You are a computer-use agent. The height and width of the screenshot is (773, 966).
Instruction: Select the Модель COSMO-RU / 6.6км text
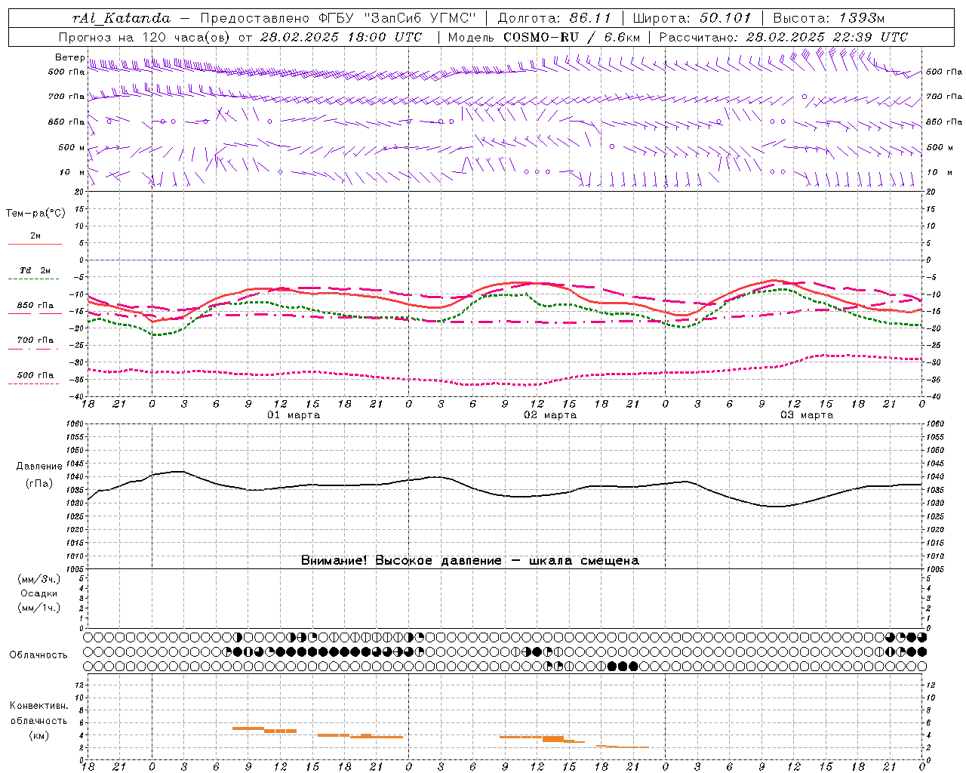click(x=544, y=37)
